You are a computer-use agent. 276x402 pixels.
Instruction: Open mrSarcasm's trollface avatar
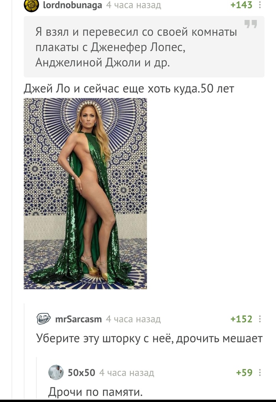[x=43, y=319]
